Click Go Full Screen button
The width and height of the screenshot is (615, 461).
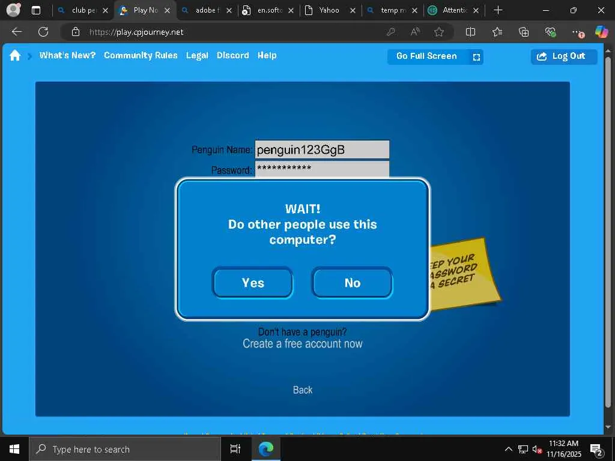(x=435, y=56)
